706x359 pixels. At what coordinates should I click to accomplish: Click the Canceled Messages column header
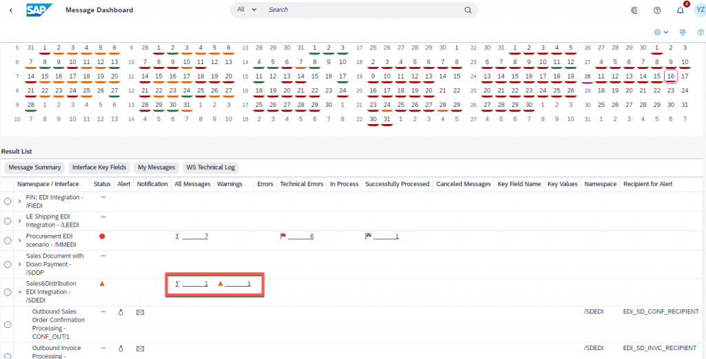463,184
